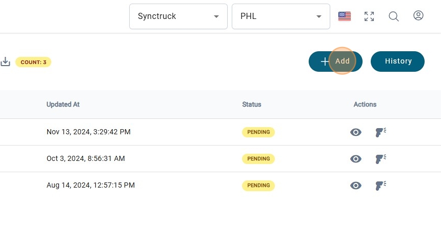
Task: Click the Add button
Action: (335, 61)
